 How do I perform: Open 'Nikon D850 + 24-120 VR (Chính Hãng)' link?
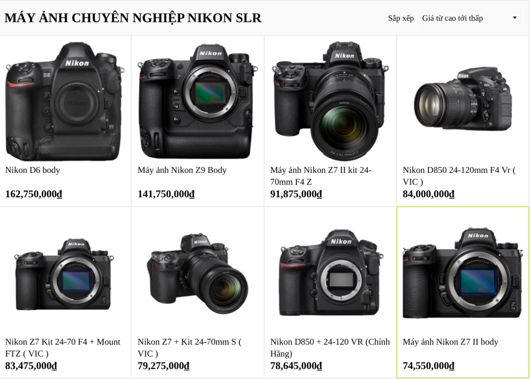pos(330,348)
